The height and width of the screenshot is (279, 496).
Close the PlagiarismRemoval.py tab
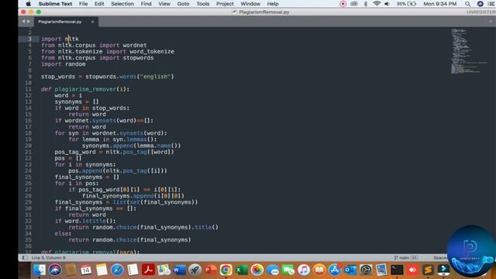click(x=92, y=22)
